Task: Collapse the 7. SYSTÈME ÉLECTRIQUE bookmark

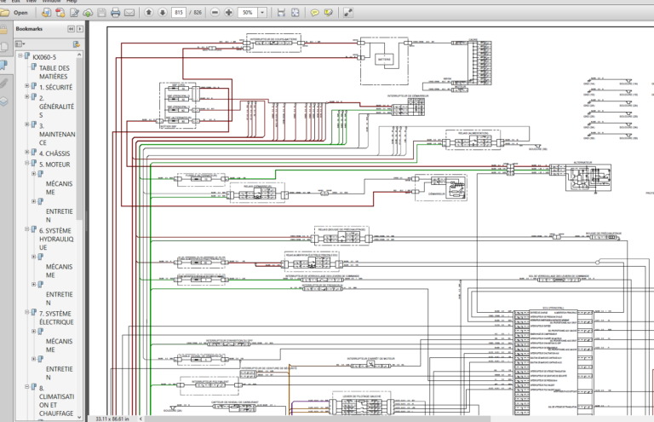Action: pos(25,313)
